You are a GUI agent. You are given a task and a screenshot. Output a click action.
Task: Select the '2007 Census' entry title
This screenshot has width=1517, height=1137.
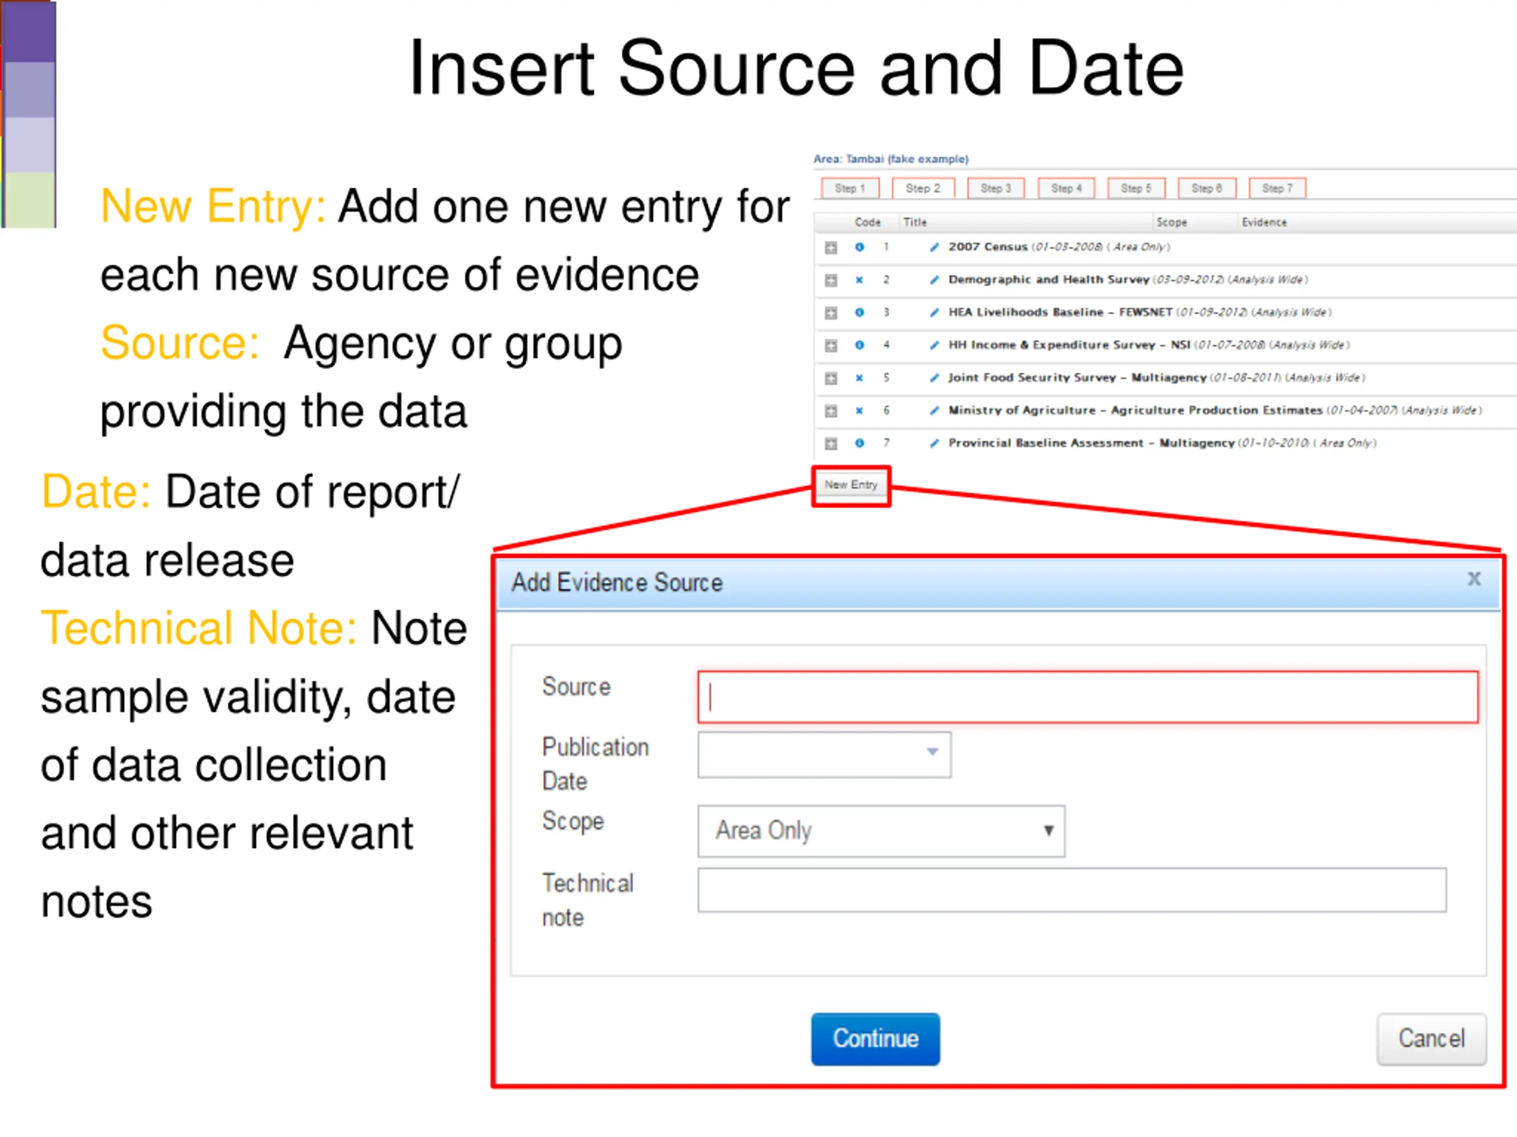click(x=988, y=247)
